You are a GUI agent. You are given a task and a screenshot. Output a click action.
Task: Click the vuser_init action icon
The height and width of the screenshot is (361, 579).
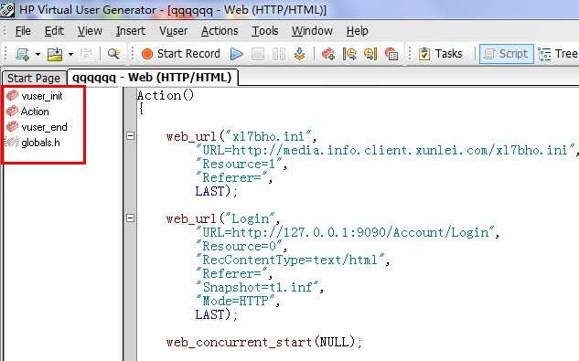(x=12, y=96)
